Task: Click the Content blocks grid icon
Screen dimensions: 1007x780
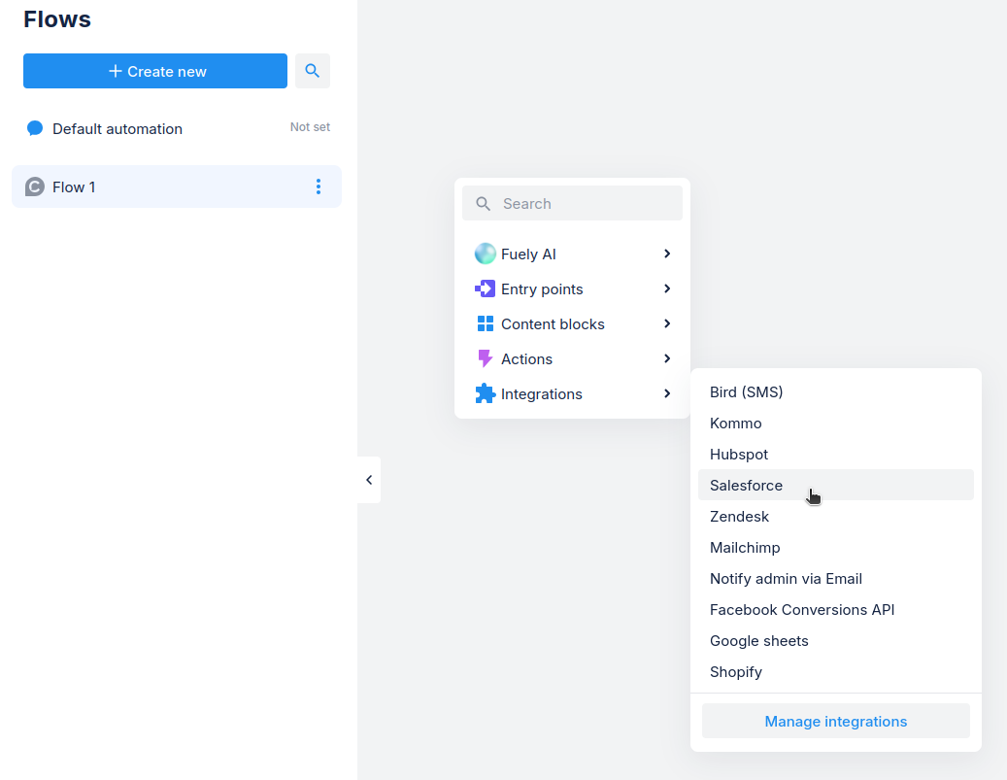Action: (486, 323)
